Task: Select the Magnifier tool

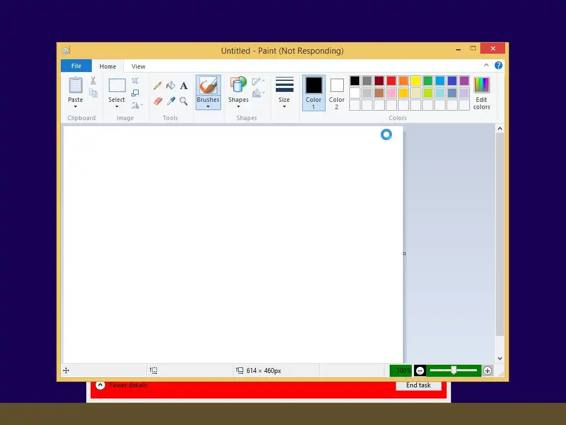Action: click(x=184, y=101)
